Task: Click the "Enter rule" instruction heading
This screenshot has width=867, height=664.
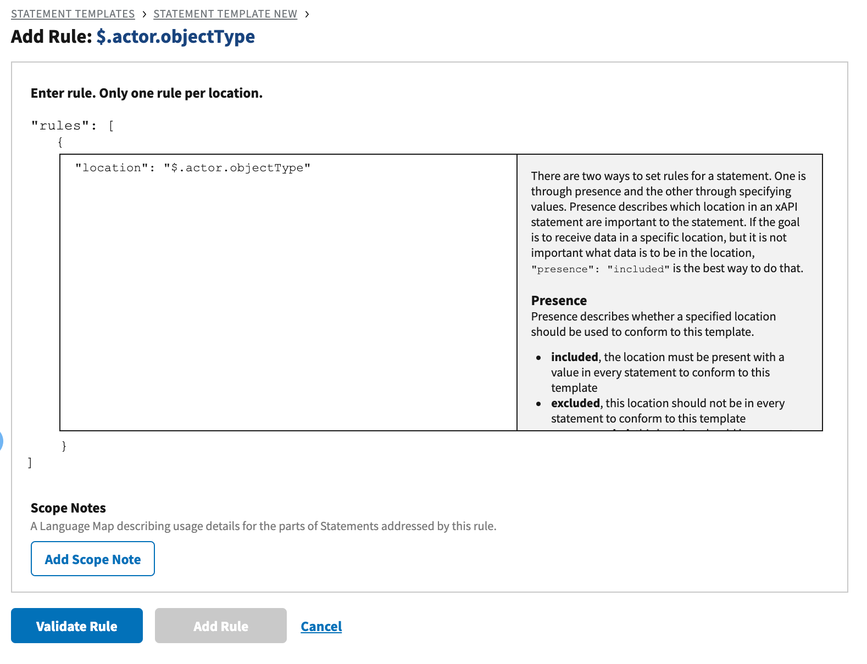Action: pyautogui.click(x=147, y=93)
